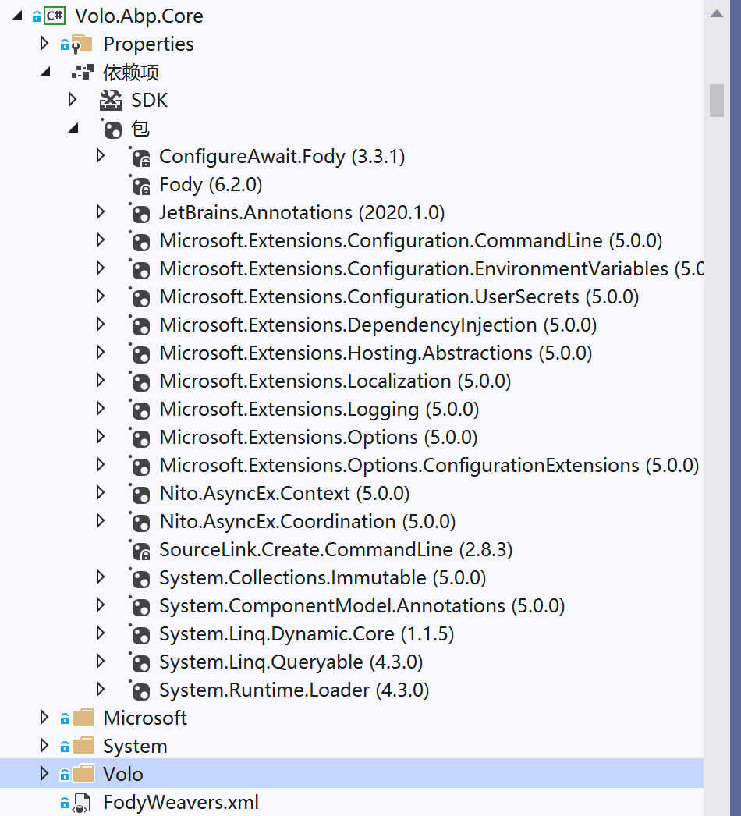This screenshot has height=816, width=741.
Task: Click the 包 packages node icon
Action: [112, 129]
